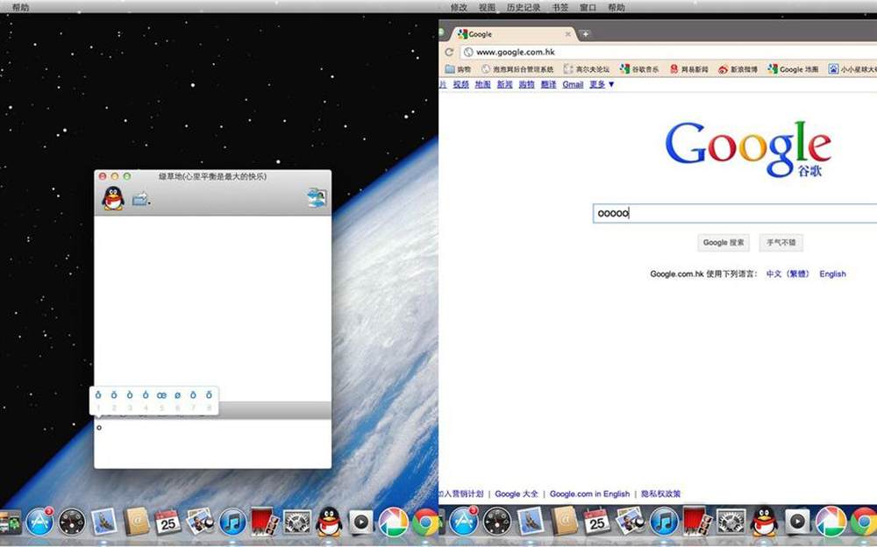Close the Google tab
The height and width of the screenshot is (547, 877).
click(567, 34)
